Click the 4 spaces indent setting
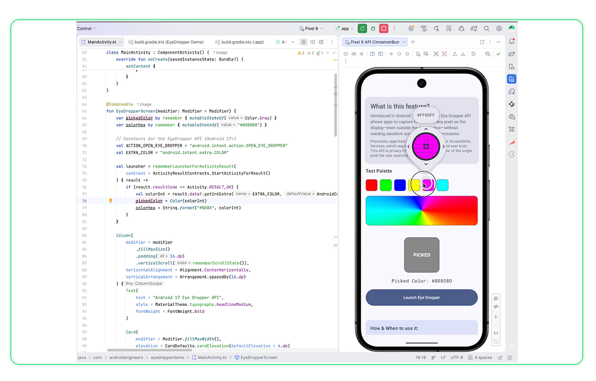The height and width of the screenshot is (381, 596). 480,358
